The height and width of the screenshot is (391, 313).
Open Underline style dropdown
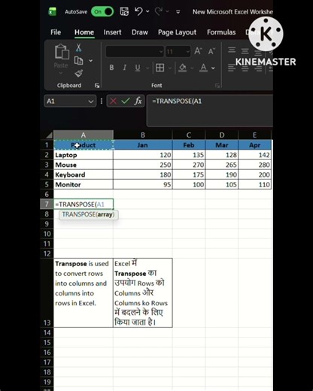(147, 68)
